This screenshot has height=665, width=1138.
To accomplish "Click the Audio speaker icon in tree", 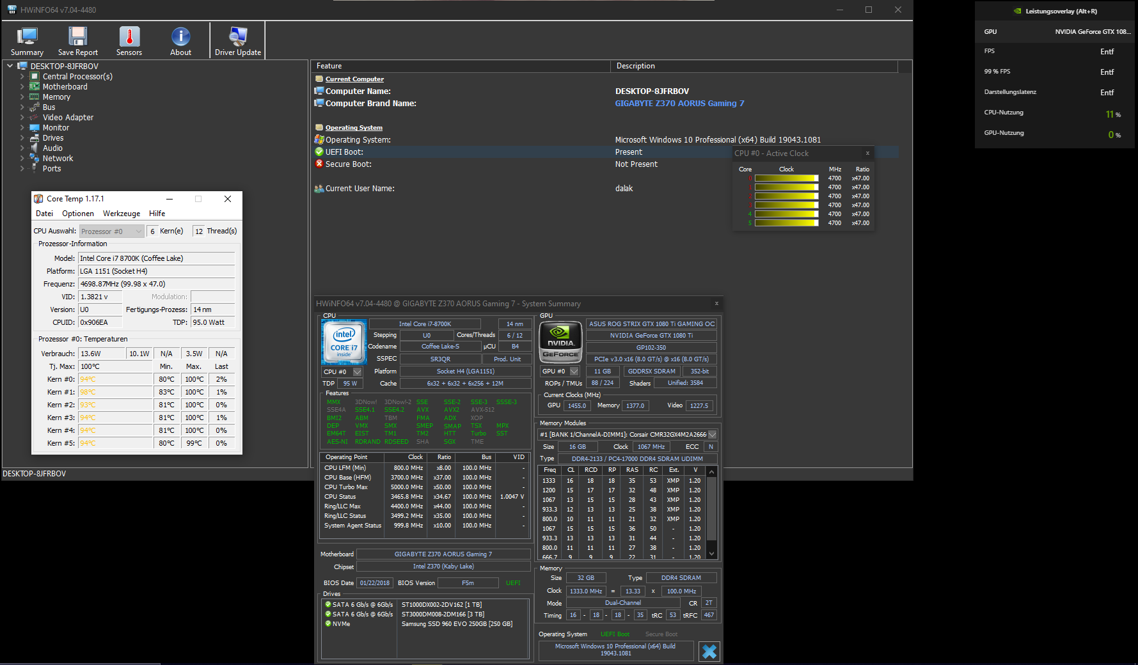I will (35, 148).
